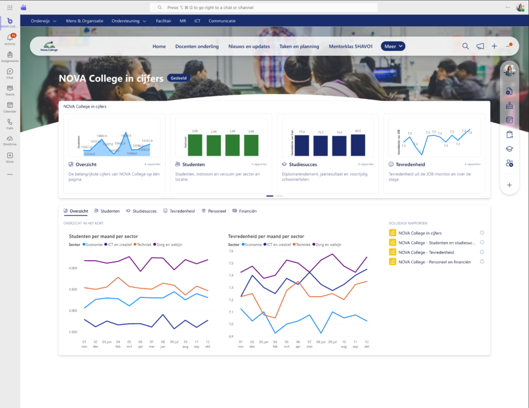The image size is (529, 408).
Task: Switch to the Studenten tab
Action: pos(107,211)
